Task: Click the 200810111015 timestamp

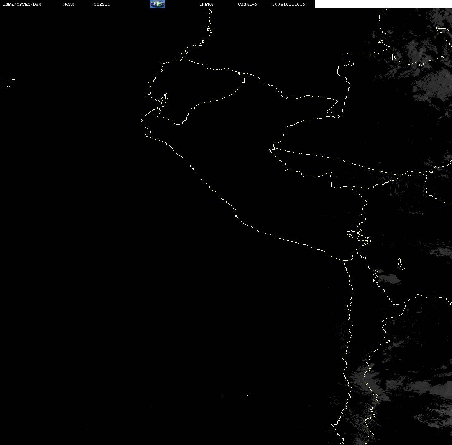Action: point(289,4)
